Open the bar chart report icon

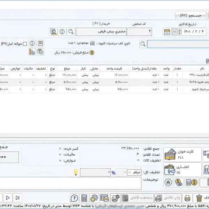pyautogui.click(x=32, y=52)
